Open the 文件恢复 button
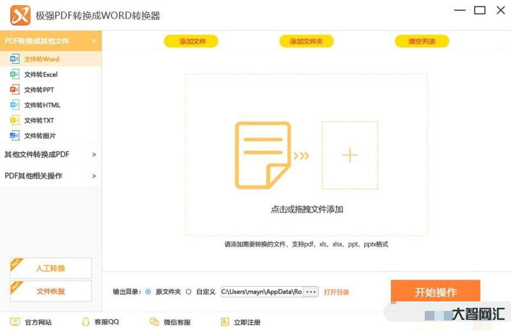Viewport: 511px width, 332px height. [51, 291]
